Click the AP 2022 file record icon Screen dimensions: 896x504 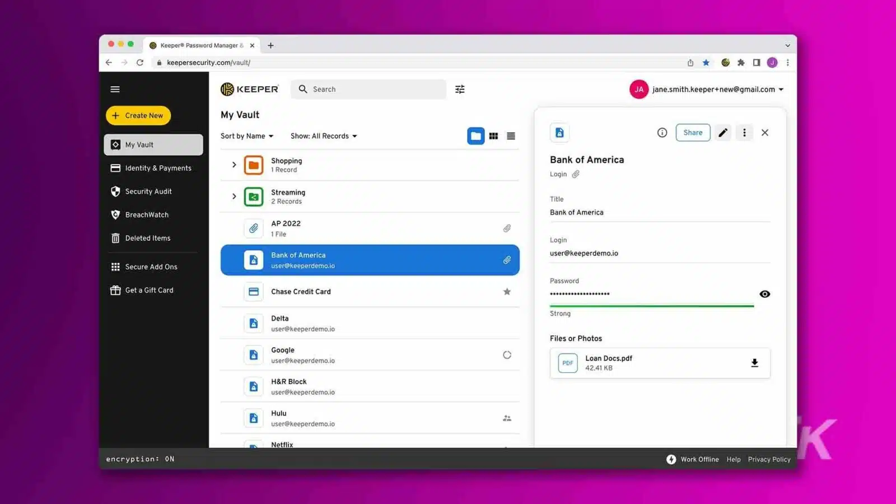tap(254, 228)
